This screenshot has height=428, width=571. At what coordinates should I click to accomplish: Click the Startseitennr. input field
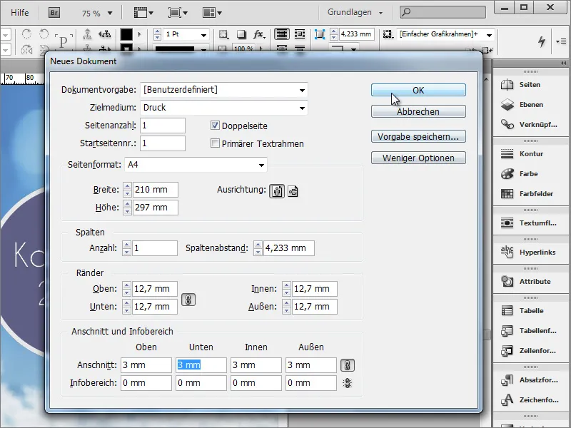(x=163, y=143)
